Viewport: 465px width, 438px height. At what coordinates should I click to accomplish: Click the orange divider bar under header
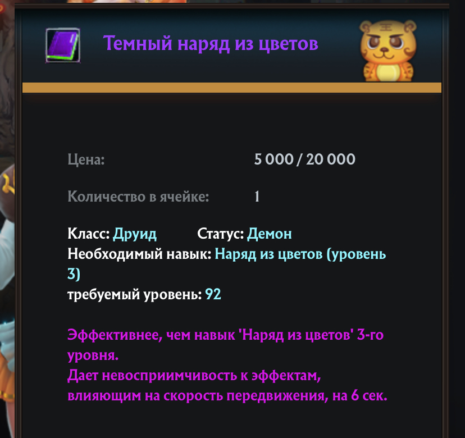[232, 88]
